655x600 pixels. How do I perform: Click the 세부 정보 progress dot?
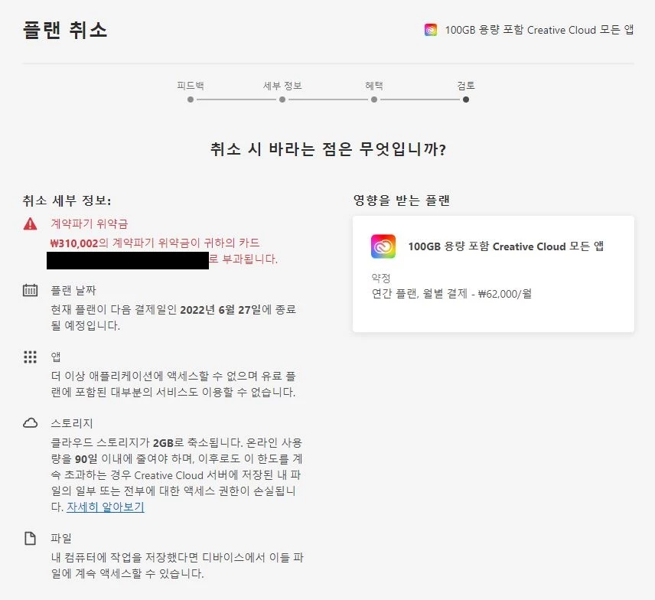coord(282,99)
